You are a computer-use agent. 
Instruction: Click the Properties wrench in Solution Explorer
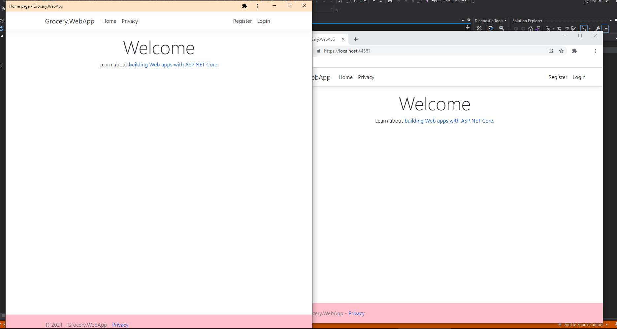(598, 28)
